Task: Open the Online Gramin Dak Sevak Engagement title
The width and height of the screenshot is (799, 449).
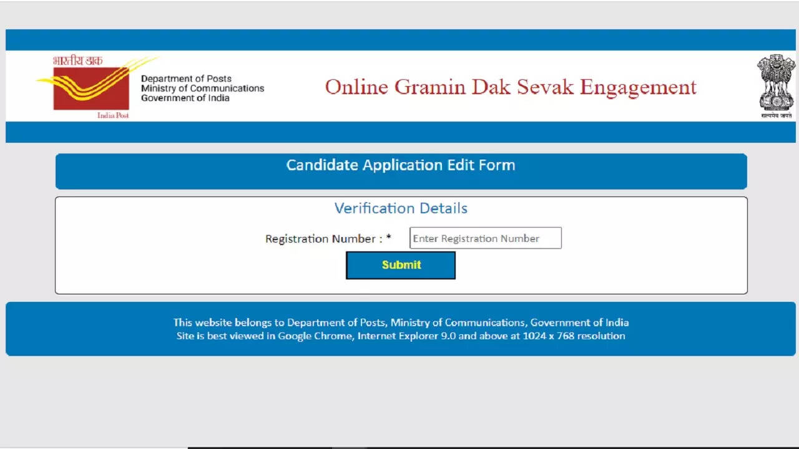Action: click(x=510, y=87)
